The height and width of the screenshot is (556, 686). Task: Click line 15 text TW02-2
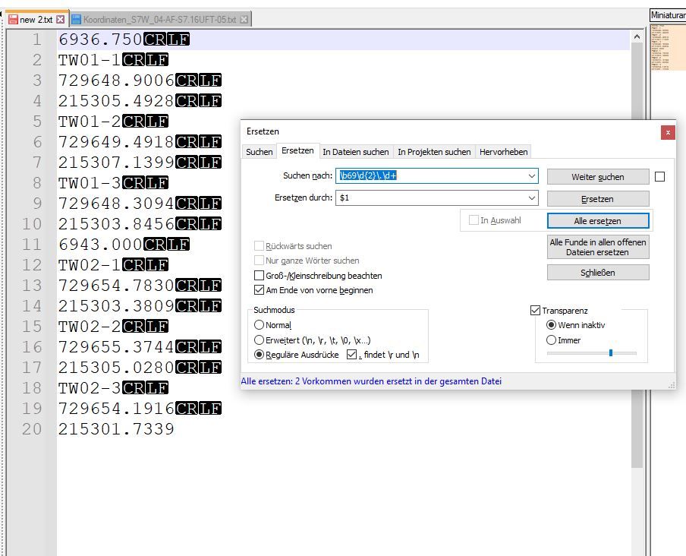pos(90,327)
